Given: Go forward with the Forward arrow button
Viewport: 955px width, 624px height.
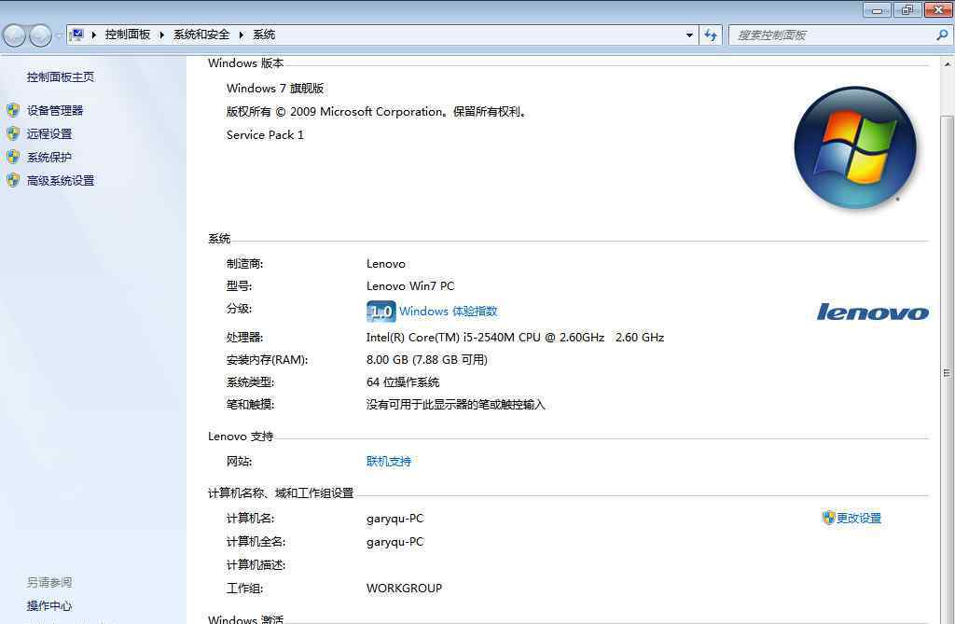Looking at the screenshot, I should click(x=40, y=36).
